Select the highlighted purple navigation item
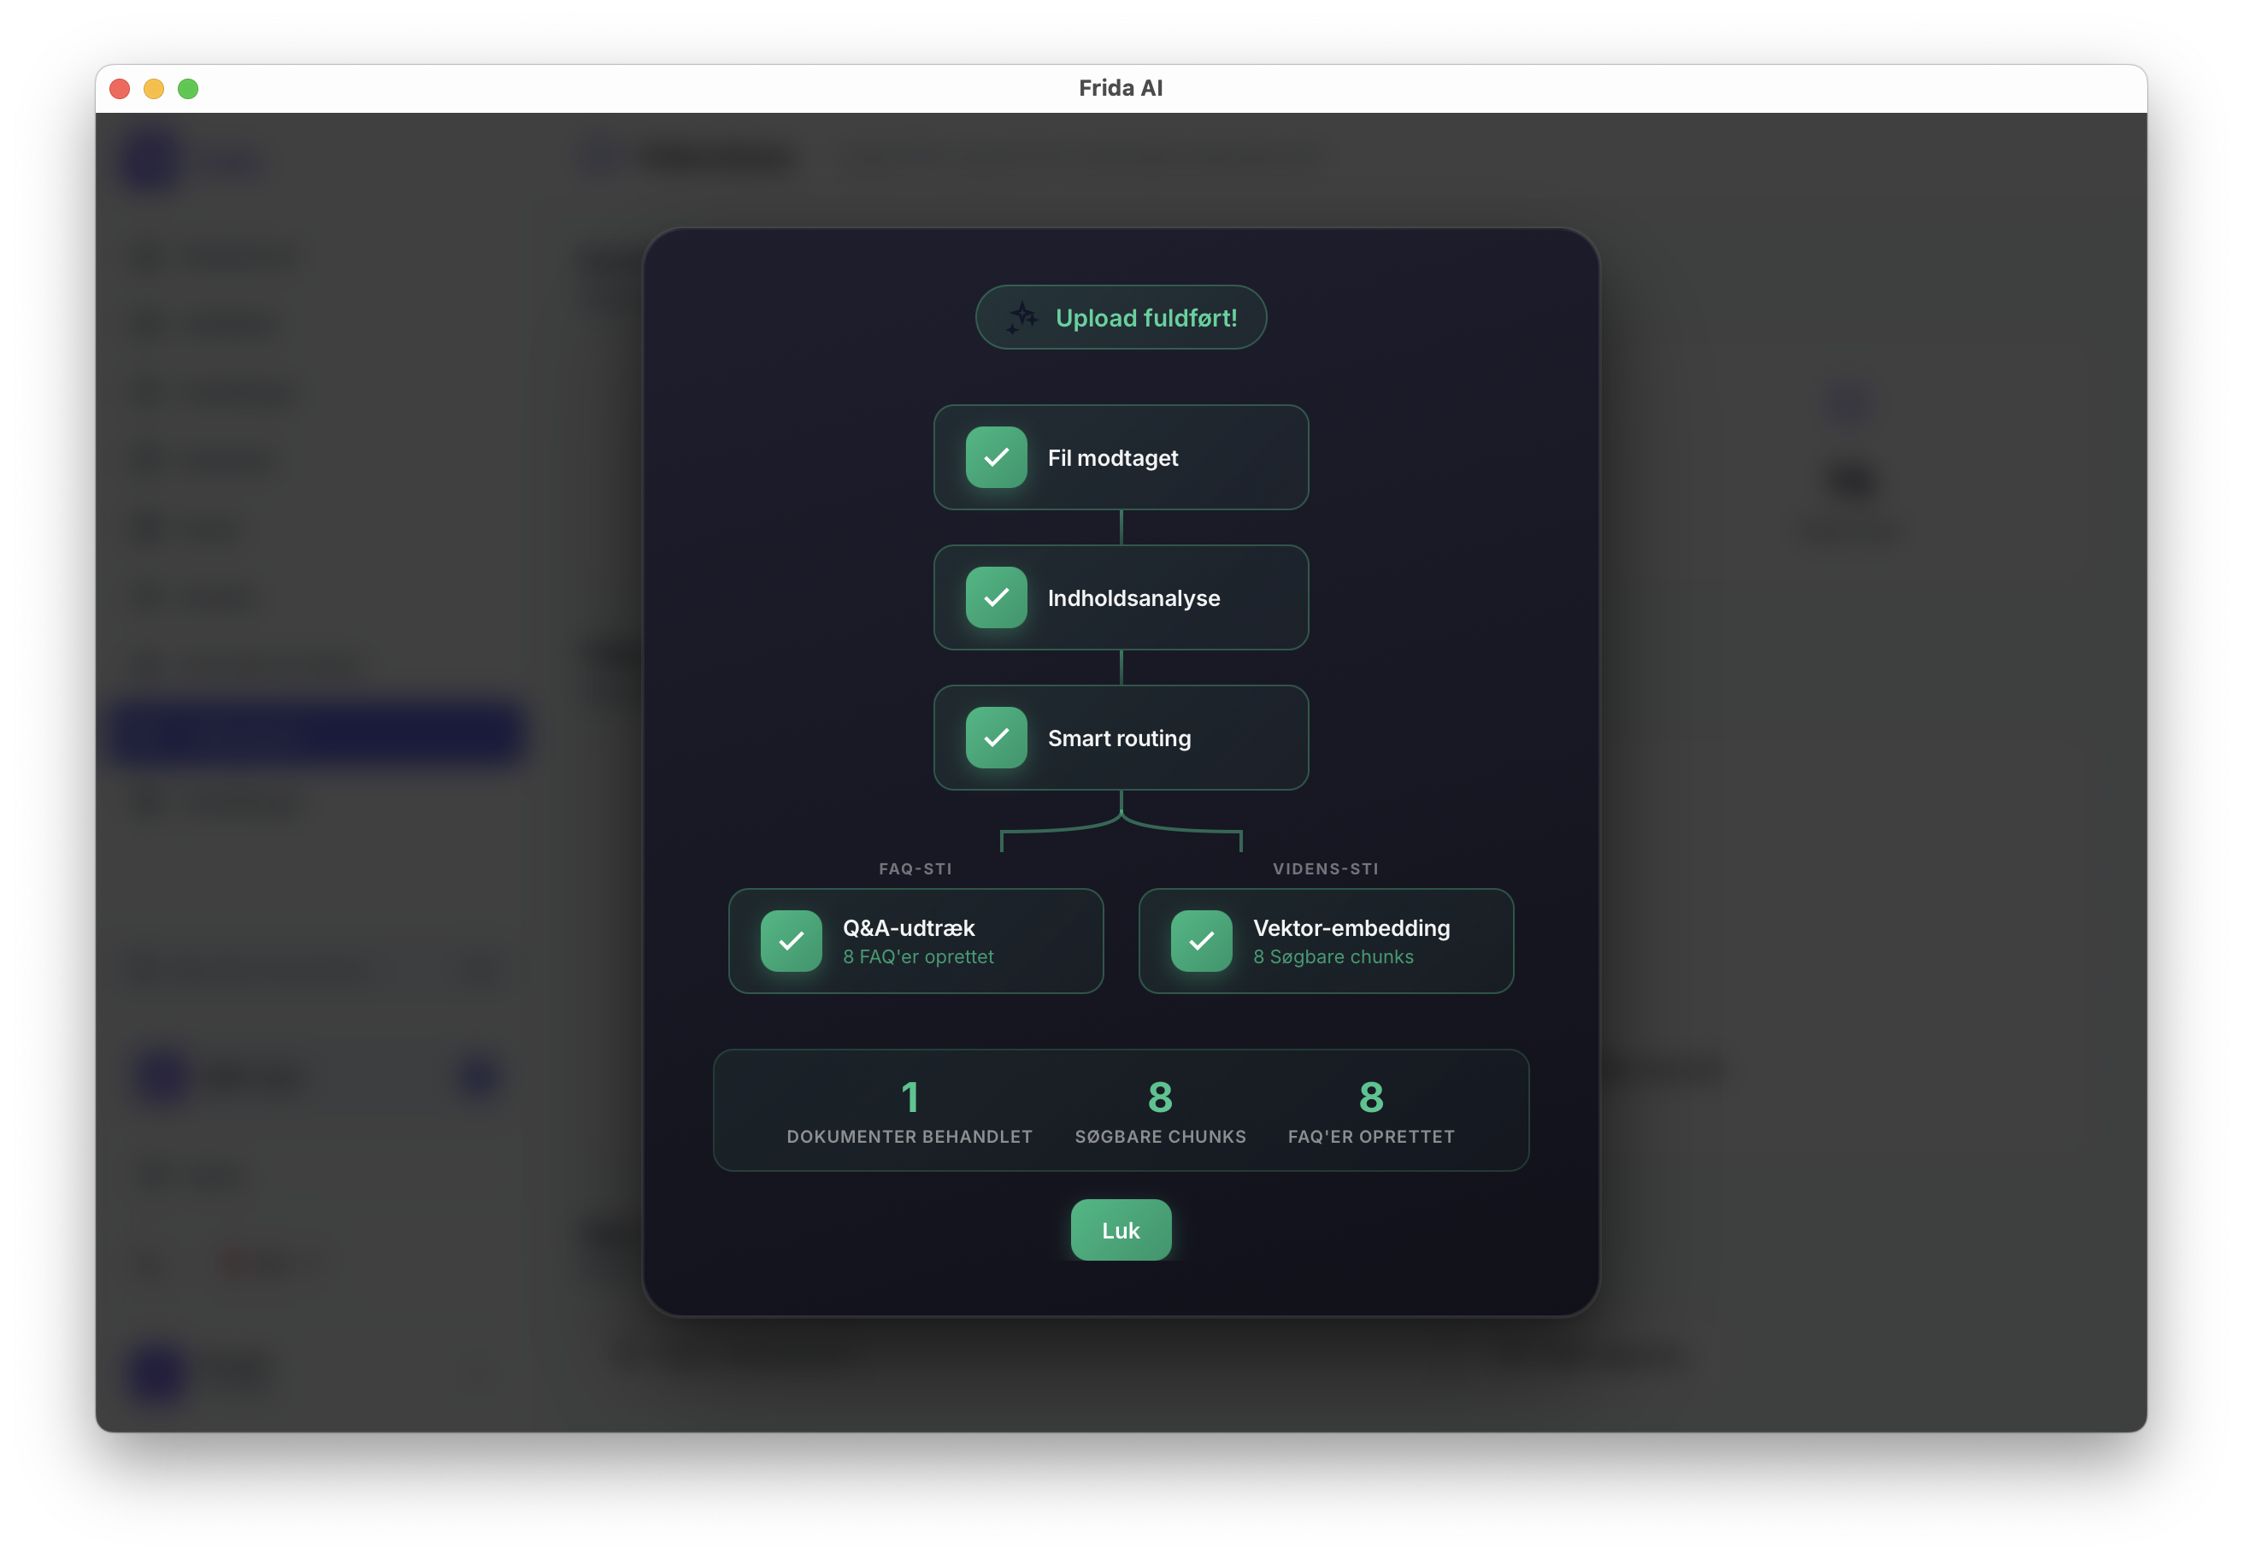Viewport: 2243px width, 1559px height. (317, 732)
